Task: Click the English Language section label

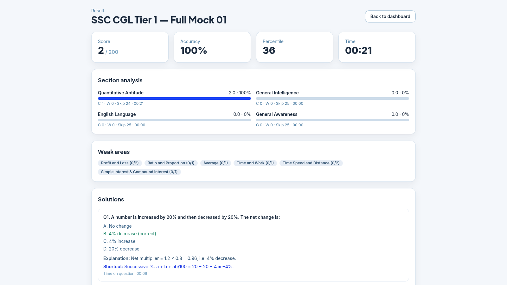Action: pos(117,114)
